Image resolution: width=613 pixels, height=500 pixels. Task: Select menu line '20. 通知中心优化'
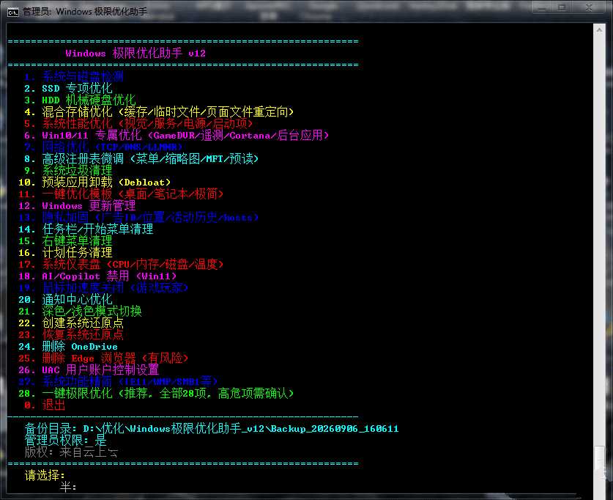(x=65, y=300)
